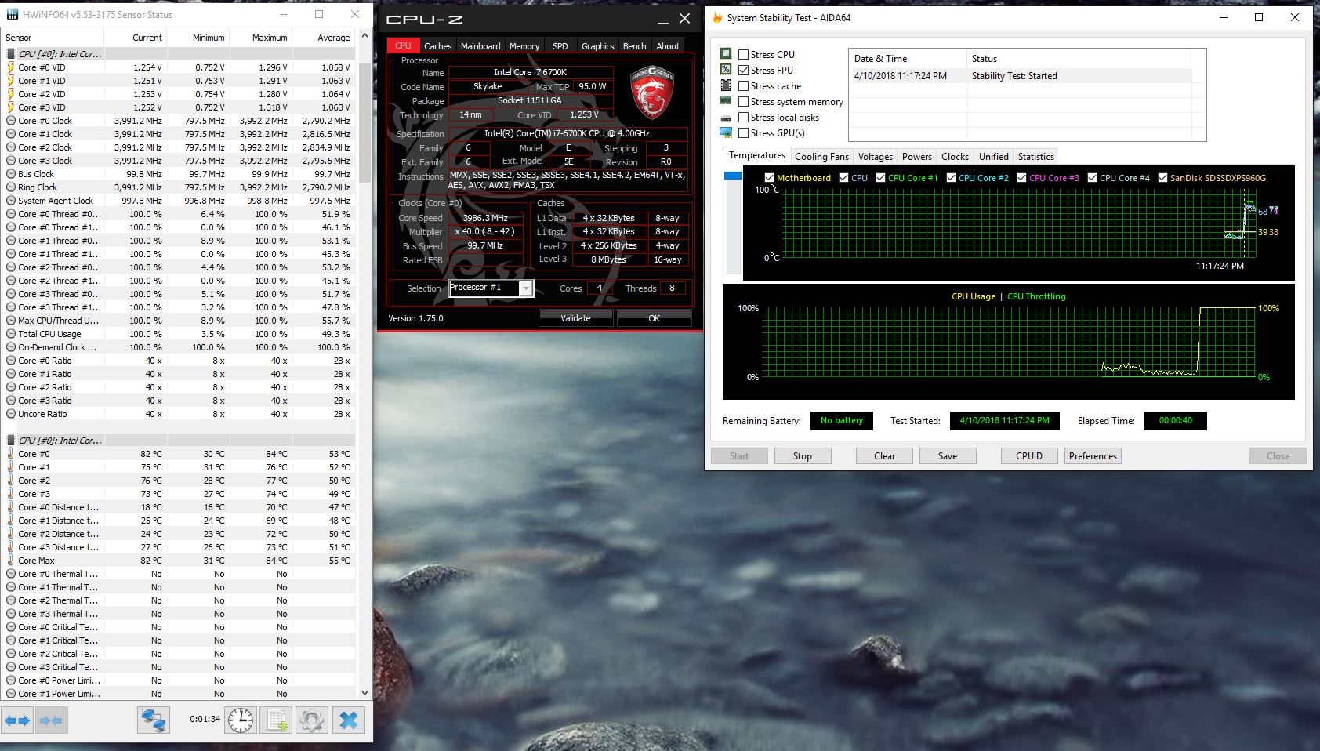The image size is (1320, 751).
Task: Open HWiNFO sensor settings gear icon
Action: (312, 720)
